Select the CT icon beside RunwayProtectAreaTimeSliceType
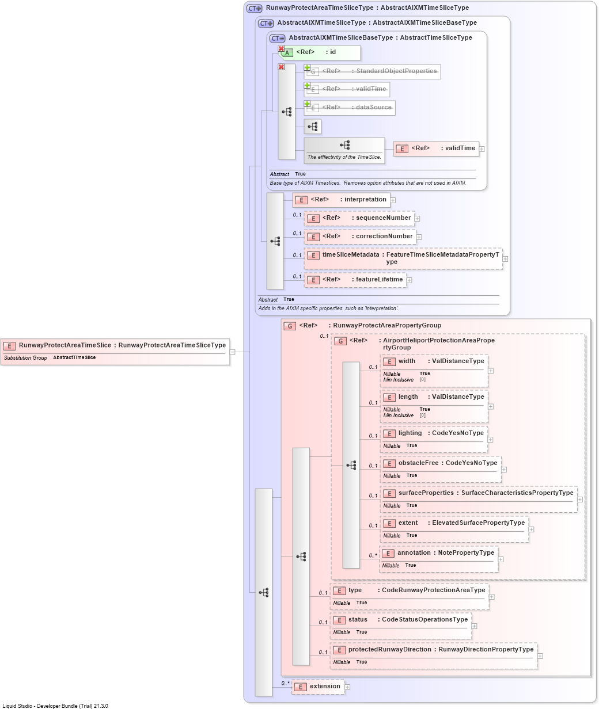This screenshot has width=599, height=709. point(254,8)
